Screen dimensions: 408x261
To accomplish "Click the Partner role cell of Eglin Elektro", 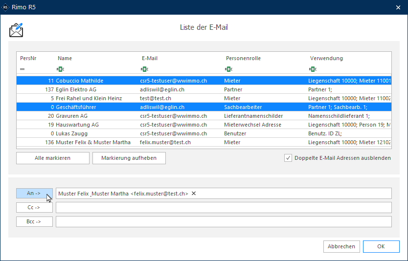I will point(233,89).
